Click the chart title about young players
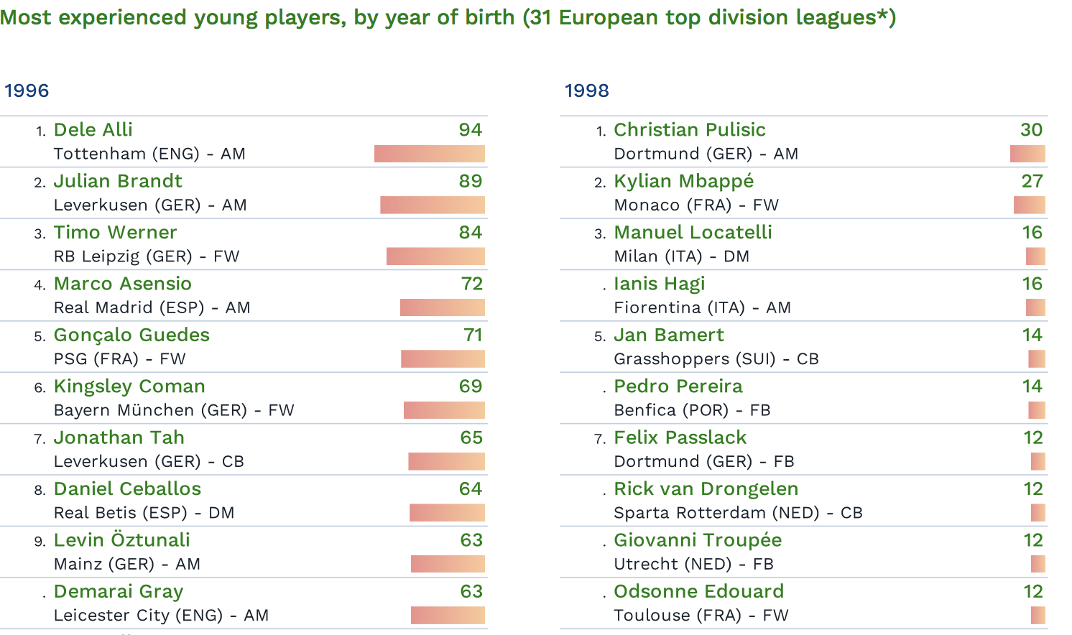 [448, 17]
